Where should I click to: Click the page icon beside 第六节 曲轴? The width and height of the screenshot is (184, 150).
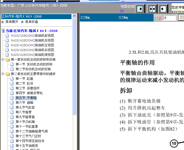click(12, 103)
